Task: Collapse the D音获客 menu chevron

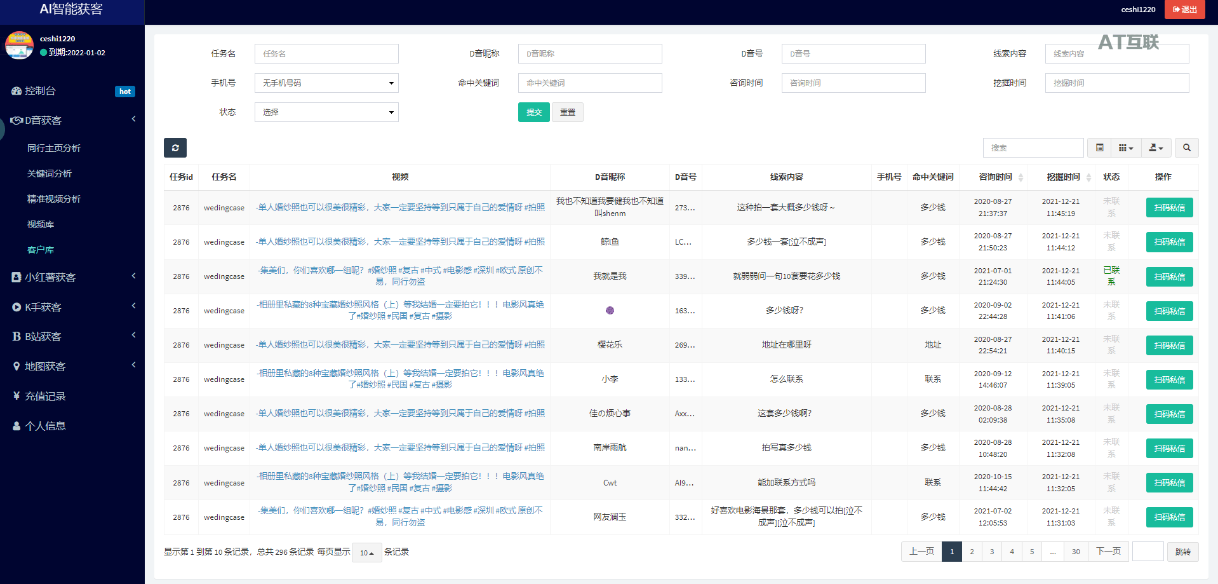Action: [x=133, y=119]
